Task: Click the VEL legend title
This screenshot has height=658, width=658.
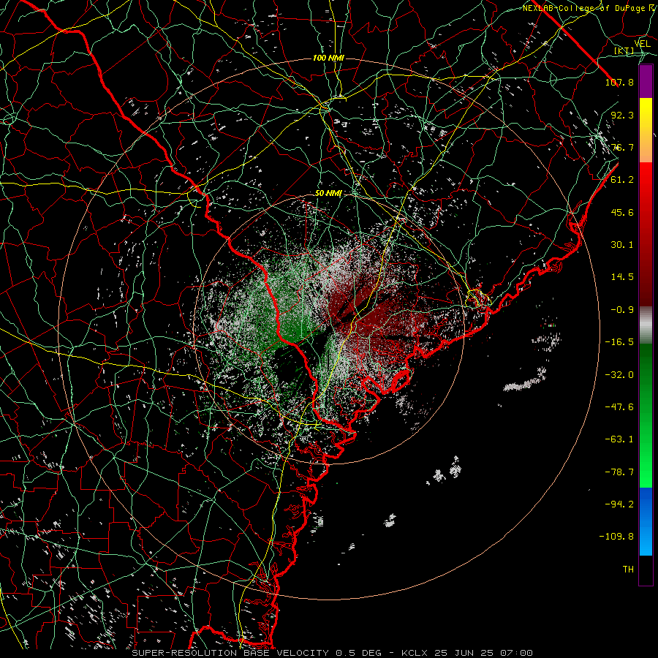Action: pyautogui.click(x=642, y=44)
